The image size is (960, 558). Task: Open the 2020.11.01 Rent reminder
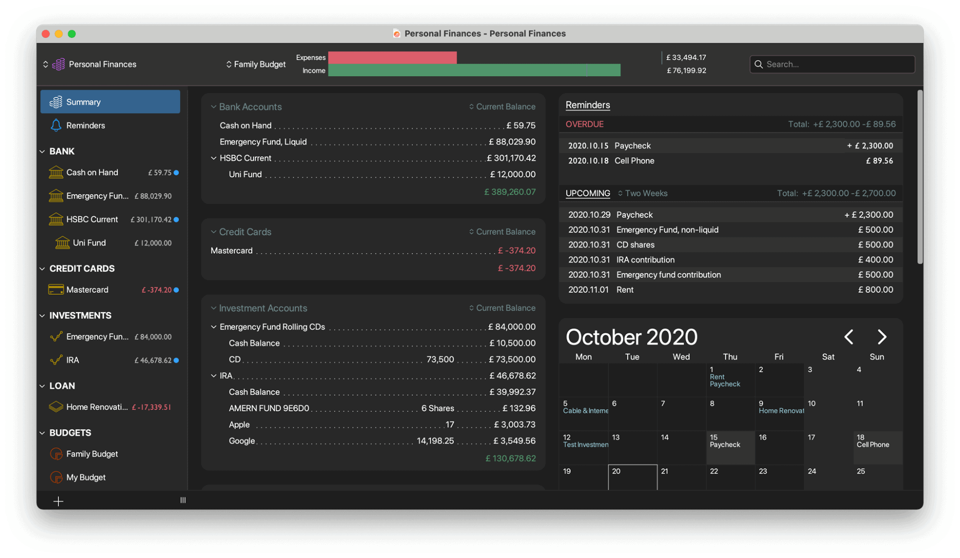click(730, 290)
